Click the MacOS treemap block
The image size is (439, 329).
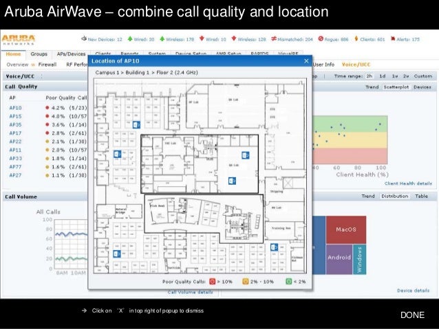(x=346, y=230)
